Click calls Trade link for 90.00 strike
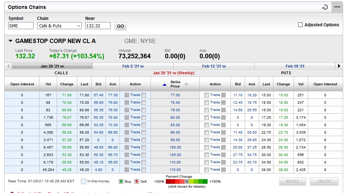This screenshot has height=193, width=357. (x=135, y=132)
